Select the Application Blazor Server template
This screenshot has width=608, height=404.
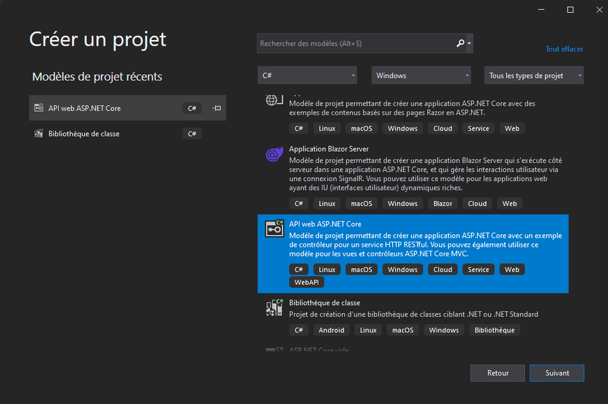[340, 149]
